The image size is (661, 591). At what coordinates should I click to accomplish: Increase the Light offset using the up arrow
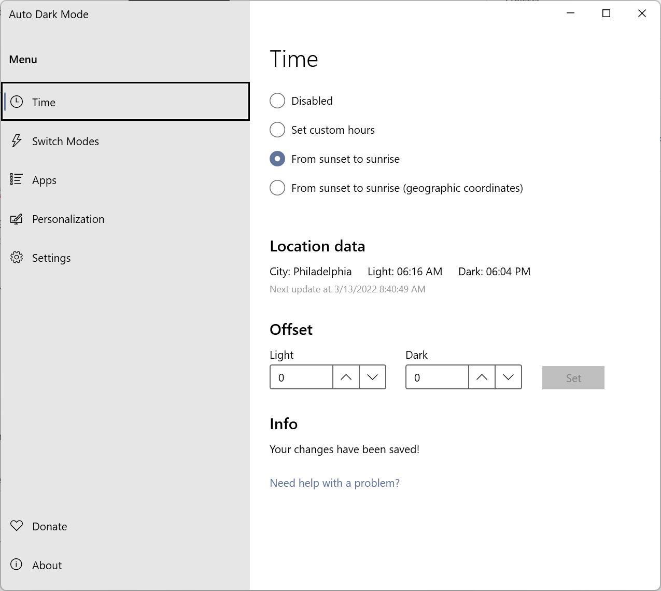[x=345, y=377]
